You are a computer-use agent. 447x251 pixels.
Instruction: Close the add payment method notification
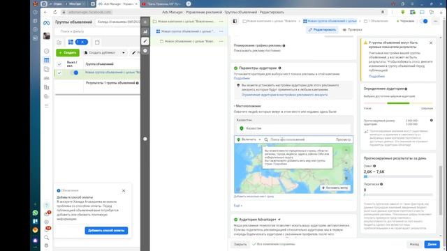124,190
